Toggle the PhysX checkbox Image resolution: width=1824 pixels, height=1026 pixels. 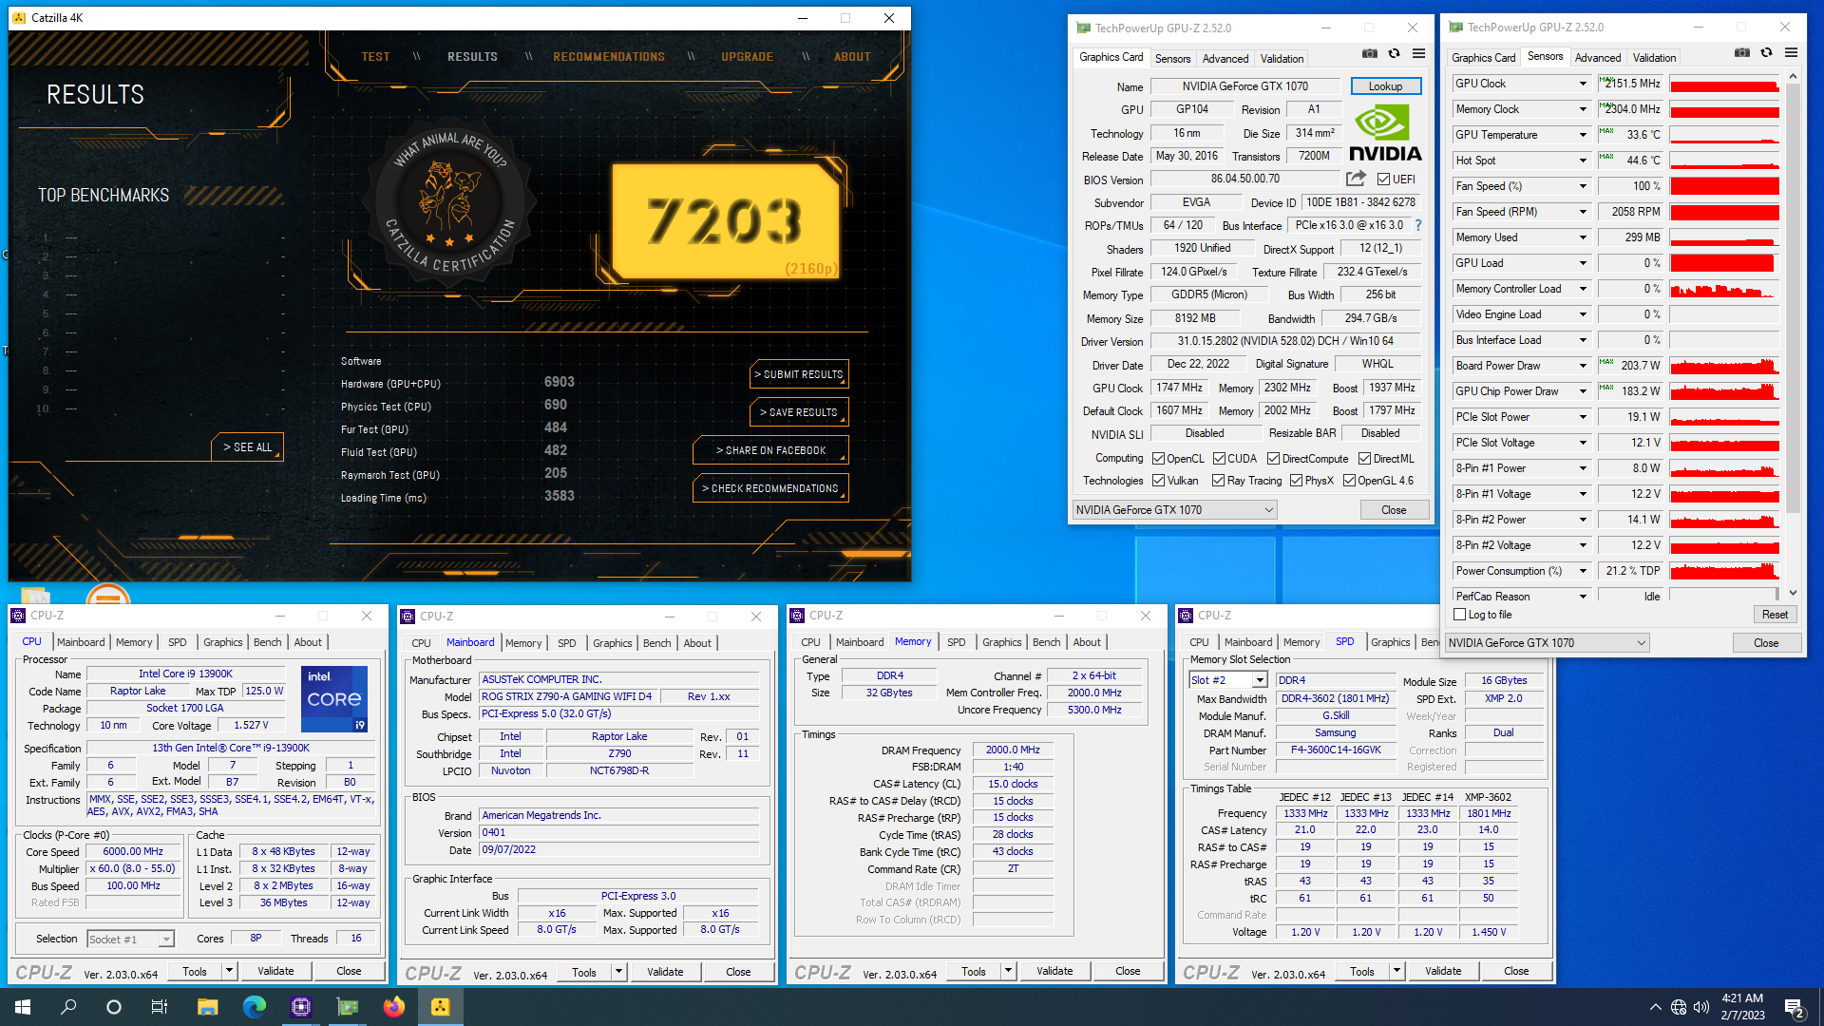coord(1296,481)
